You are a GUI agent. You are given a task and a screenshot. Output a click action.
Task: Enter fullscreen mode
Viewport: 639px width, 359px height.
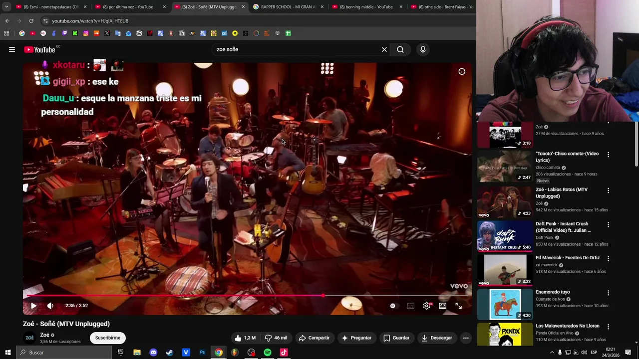[458, 306]
